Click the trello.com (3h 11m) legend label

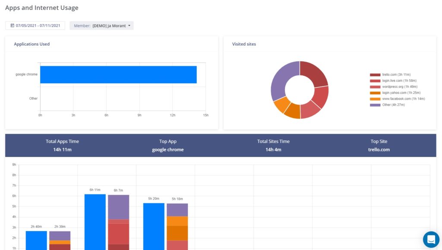396,75
